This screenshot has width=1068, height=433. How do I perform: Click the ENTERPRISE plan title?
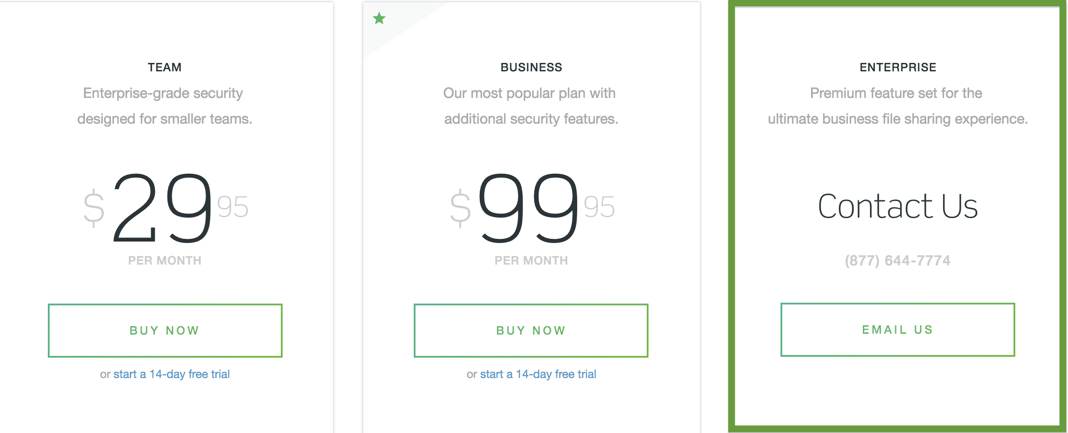tap(898, 67)
